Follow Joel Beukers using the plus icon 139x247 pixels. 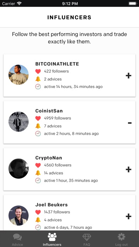click(x=128, y=216)
